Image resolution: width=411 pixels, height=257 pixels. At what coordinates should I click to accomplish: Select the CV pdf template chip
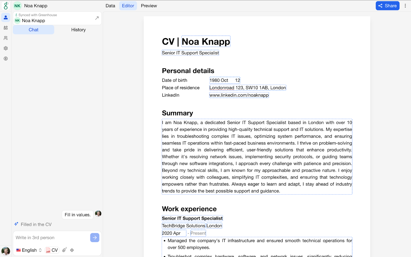point(52,250)
